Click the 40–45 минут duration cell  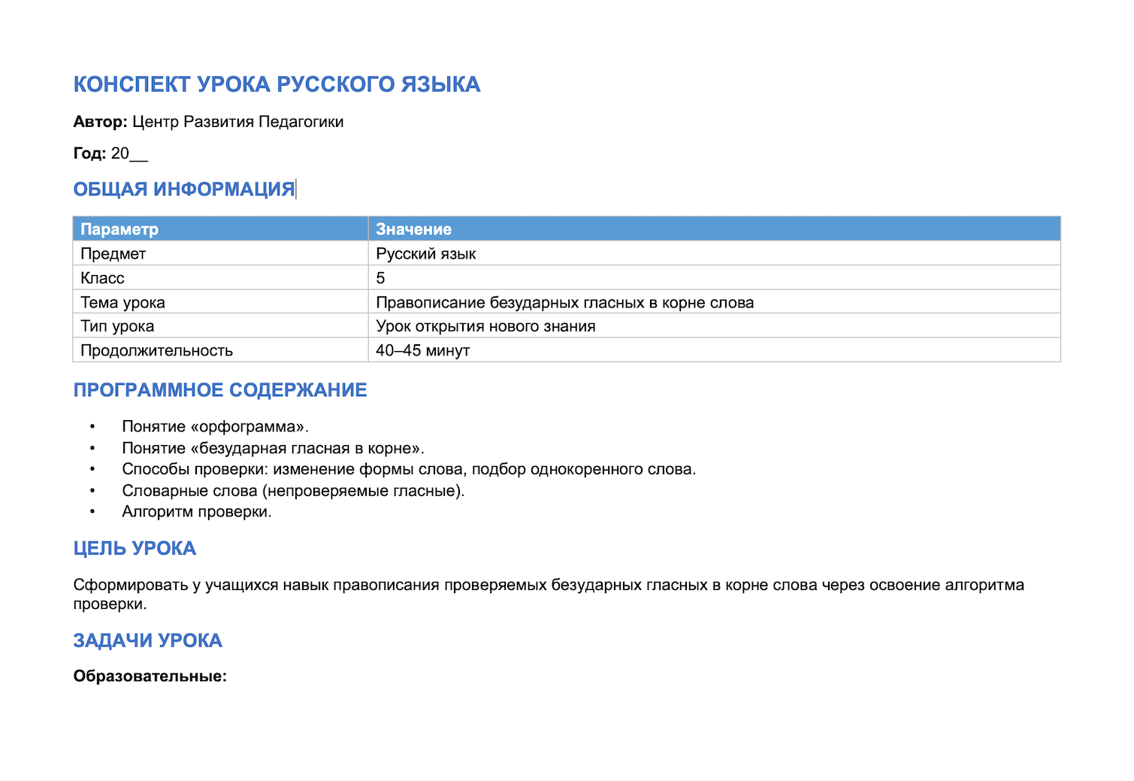click(715, 350)
